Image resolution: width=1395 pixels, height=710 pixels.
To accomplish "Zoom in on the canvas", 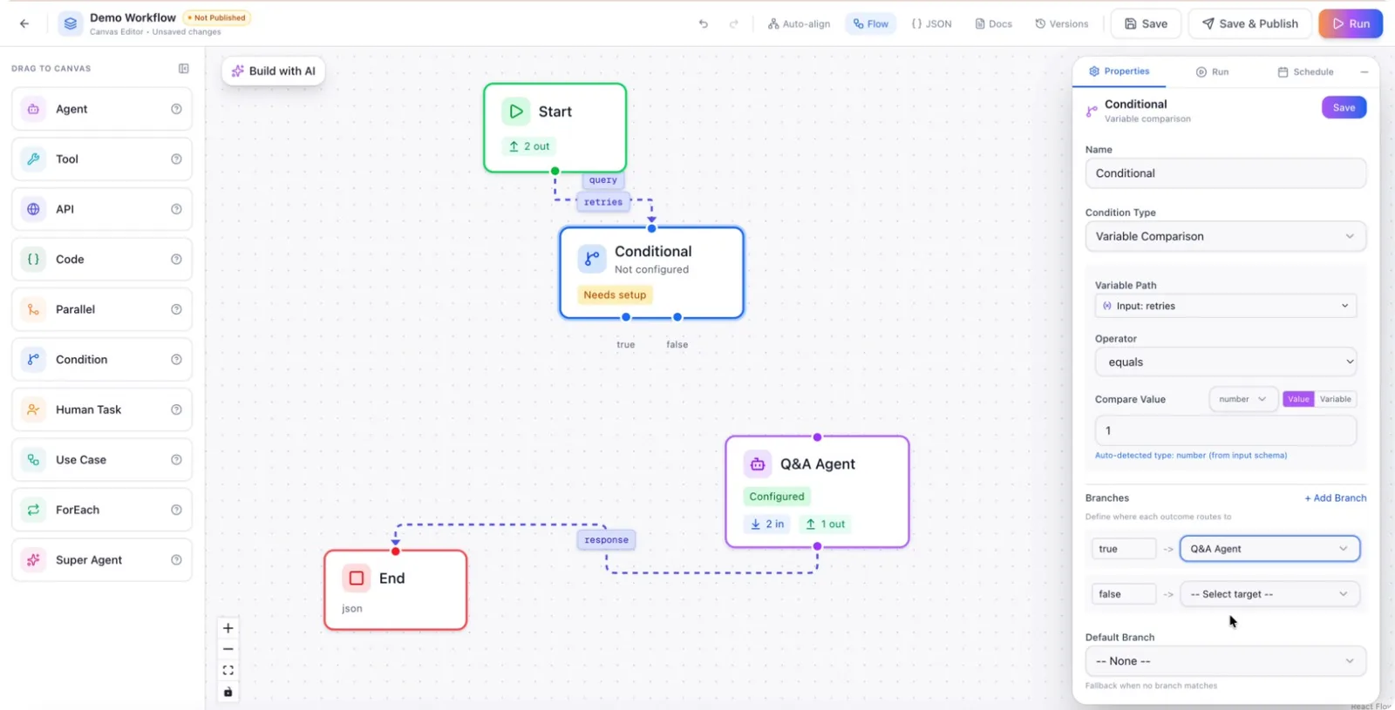I will coord(228,628).
